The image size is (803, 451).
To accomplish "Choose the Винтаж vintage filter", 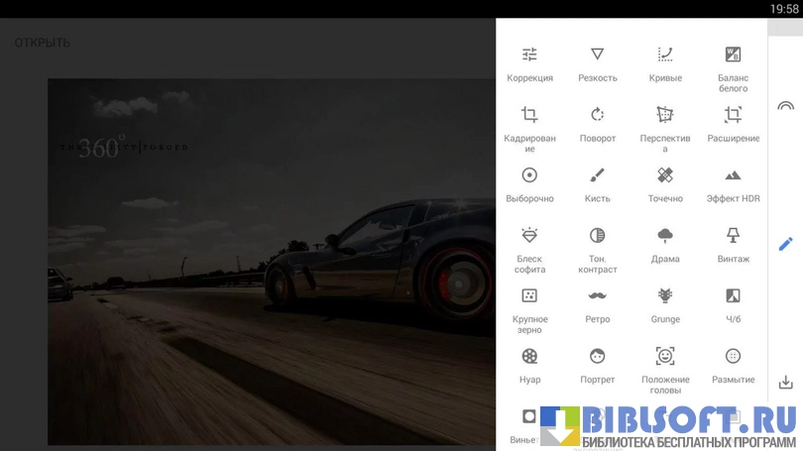I will click(733, 245).
